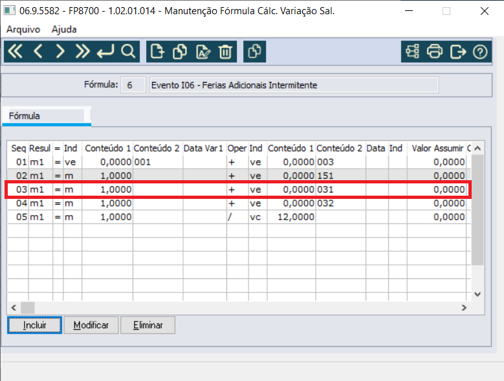Click the Eliminar button
This screenshot has height=381, width=504.
pyautogui.click(x=148, y=325)
